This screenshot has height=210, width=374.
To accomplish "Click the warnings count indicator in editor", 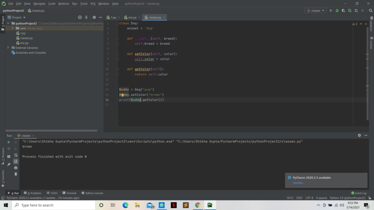I will [x=355, y=24].
